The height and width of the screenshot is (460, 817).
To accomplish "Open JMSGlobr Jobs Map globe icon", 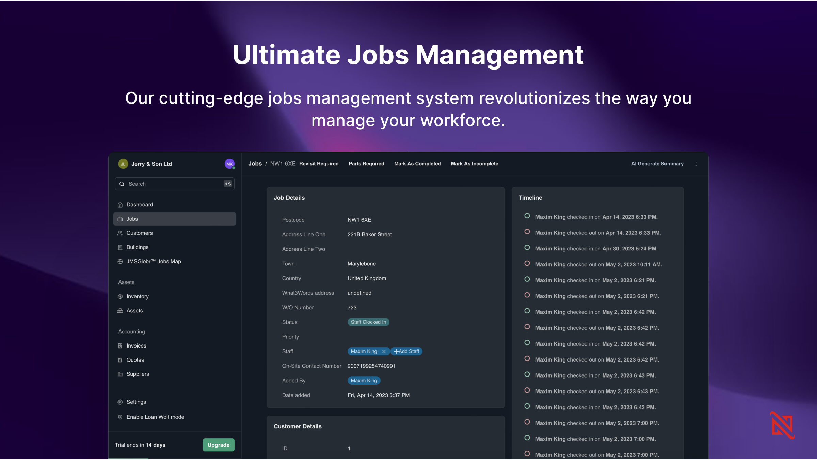I will pyautogui.click(x=120, y=261).
